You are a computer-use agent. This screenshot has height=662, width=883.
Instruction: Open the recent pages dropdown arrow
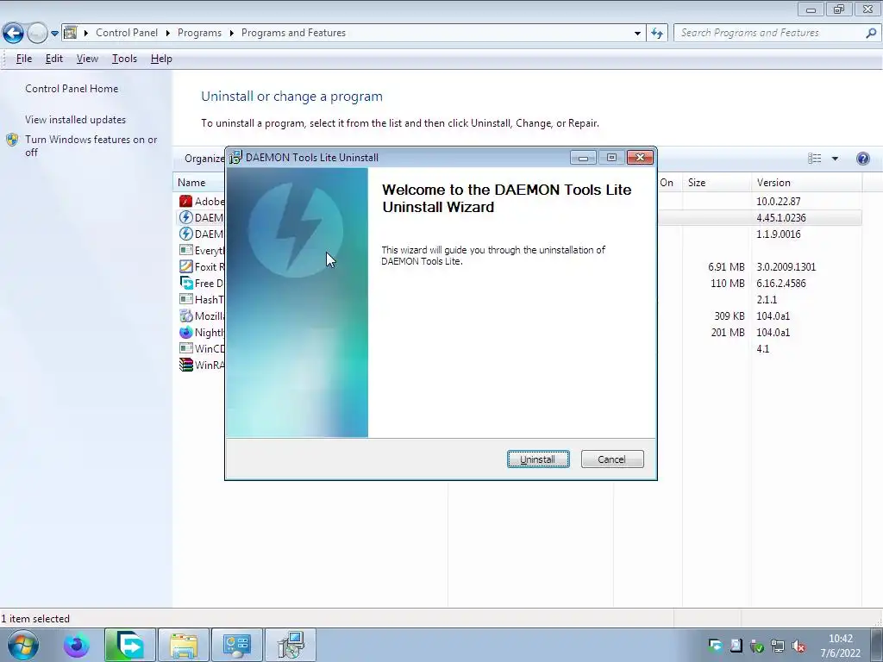tap(54, 34)
